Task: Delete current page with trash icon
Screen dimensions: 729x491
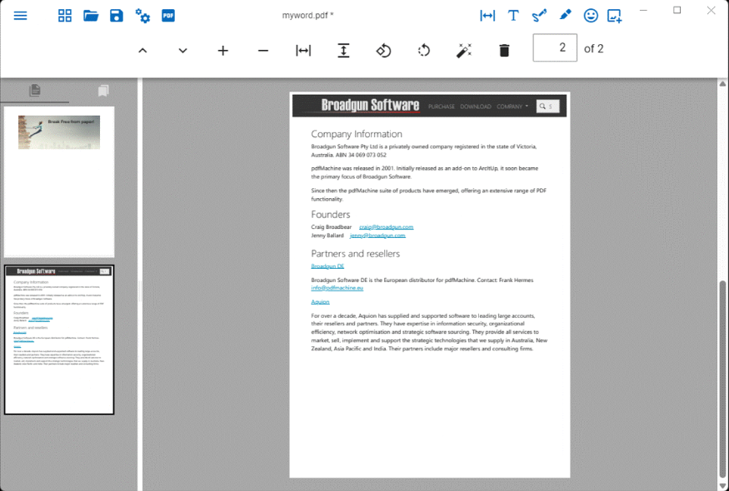Action: coord(504,51)
